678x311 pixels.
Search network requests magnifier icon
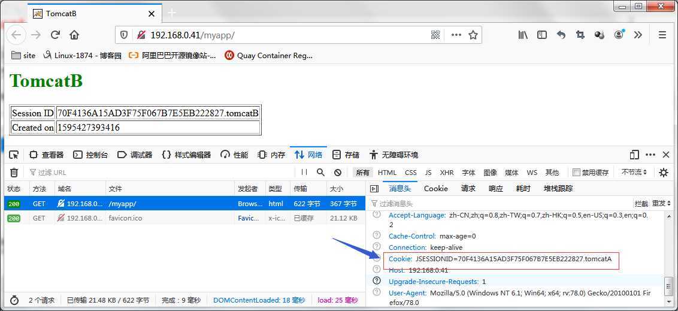(x=320, y=172)
